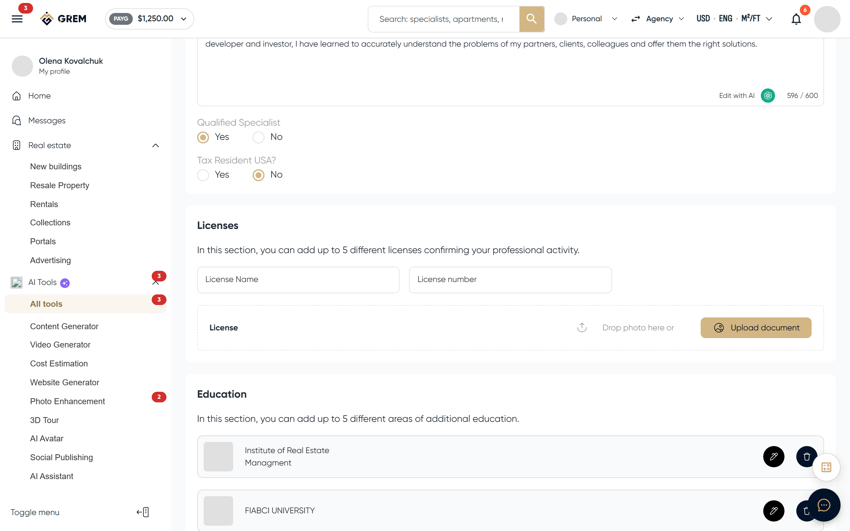Click the Agency swap arrows icon
This screenshot has height=531, width=850.
(x=635, y=19)
